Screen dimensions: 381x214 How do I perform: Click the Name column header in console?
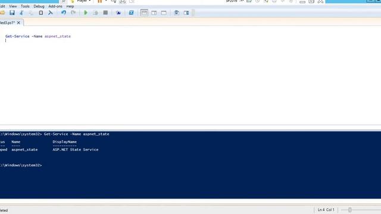pos(16,141)
